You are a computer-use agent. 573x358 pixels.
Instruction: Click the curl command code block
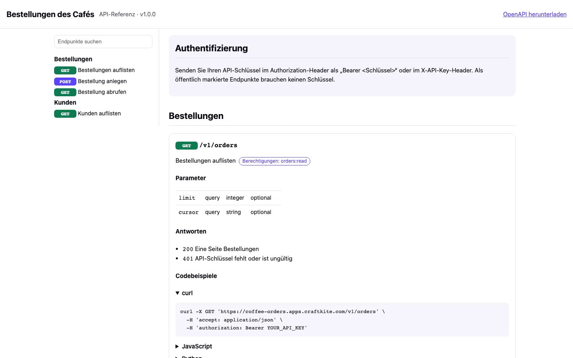point(342,320)
